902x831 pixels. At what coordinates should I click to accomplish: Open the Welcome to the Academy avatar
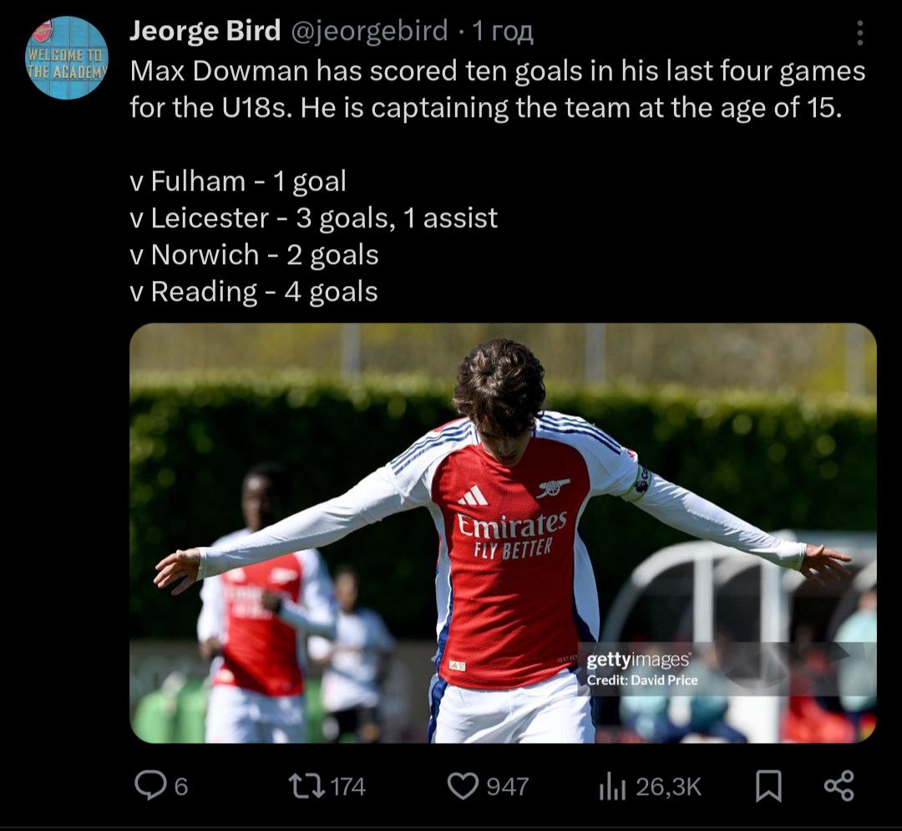pos(68,58)
